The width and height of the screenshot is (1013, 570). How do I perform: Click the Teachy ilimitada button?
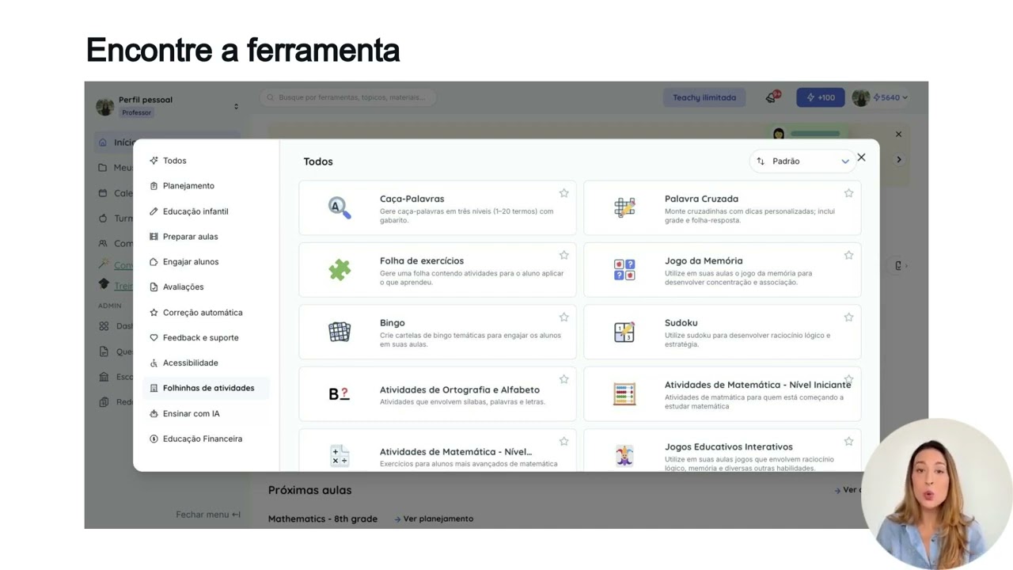click(704, 97)
